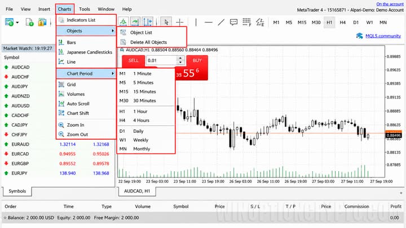
Task: Switch the timeframe to M15 on the toolbar
Action: point(302,23)
